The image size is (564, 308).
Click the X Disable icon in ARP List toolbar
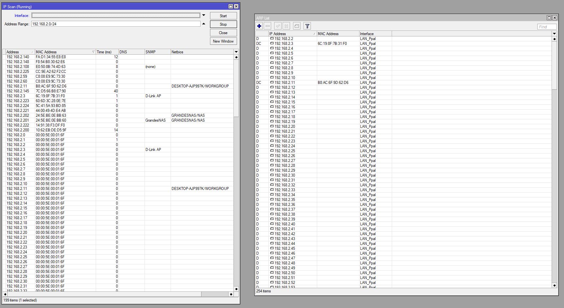(286, 26)
